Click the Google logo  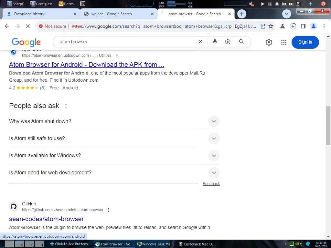pos(26,42)
